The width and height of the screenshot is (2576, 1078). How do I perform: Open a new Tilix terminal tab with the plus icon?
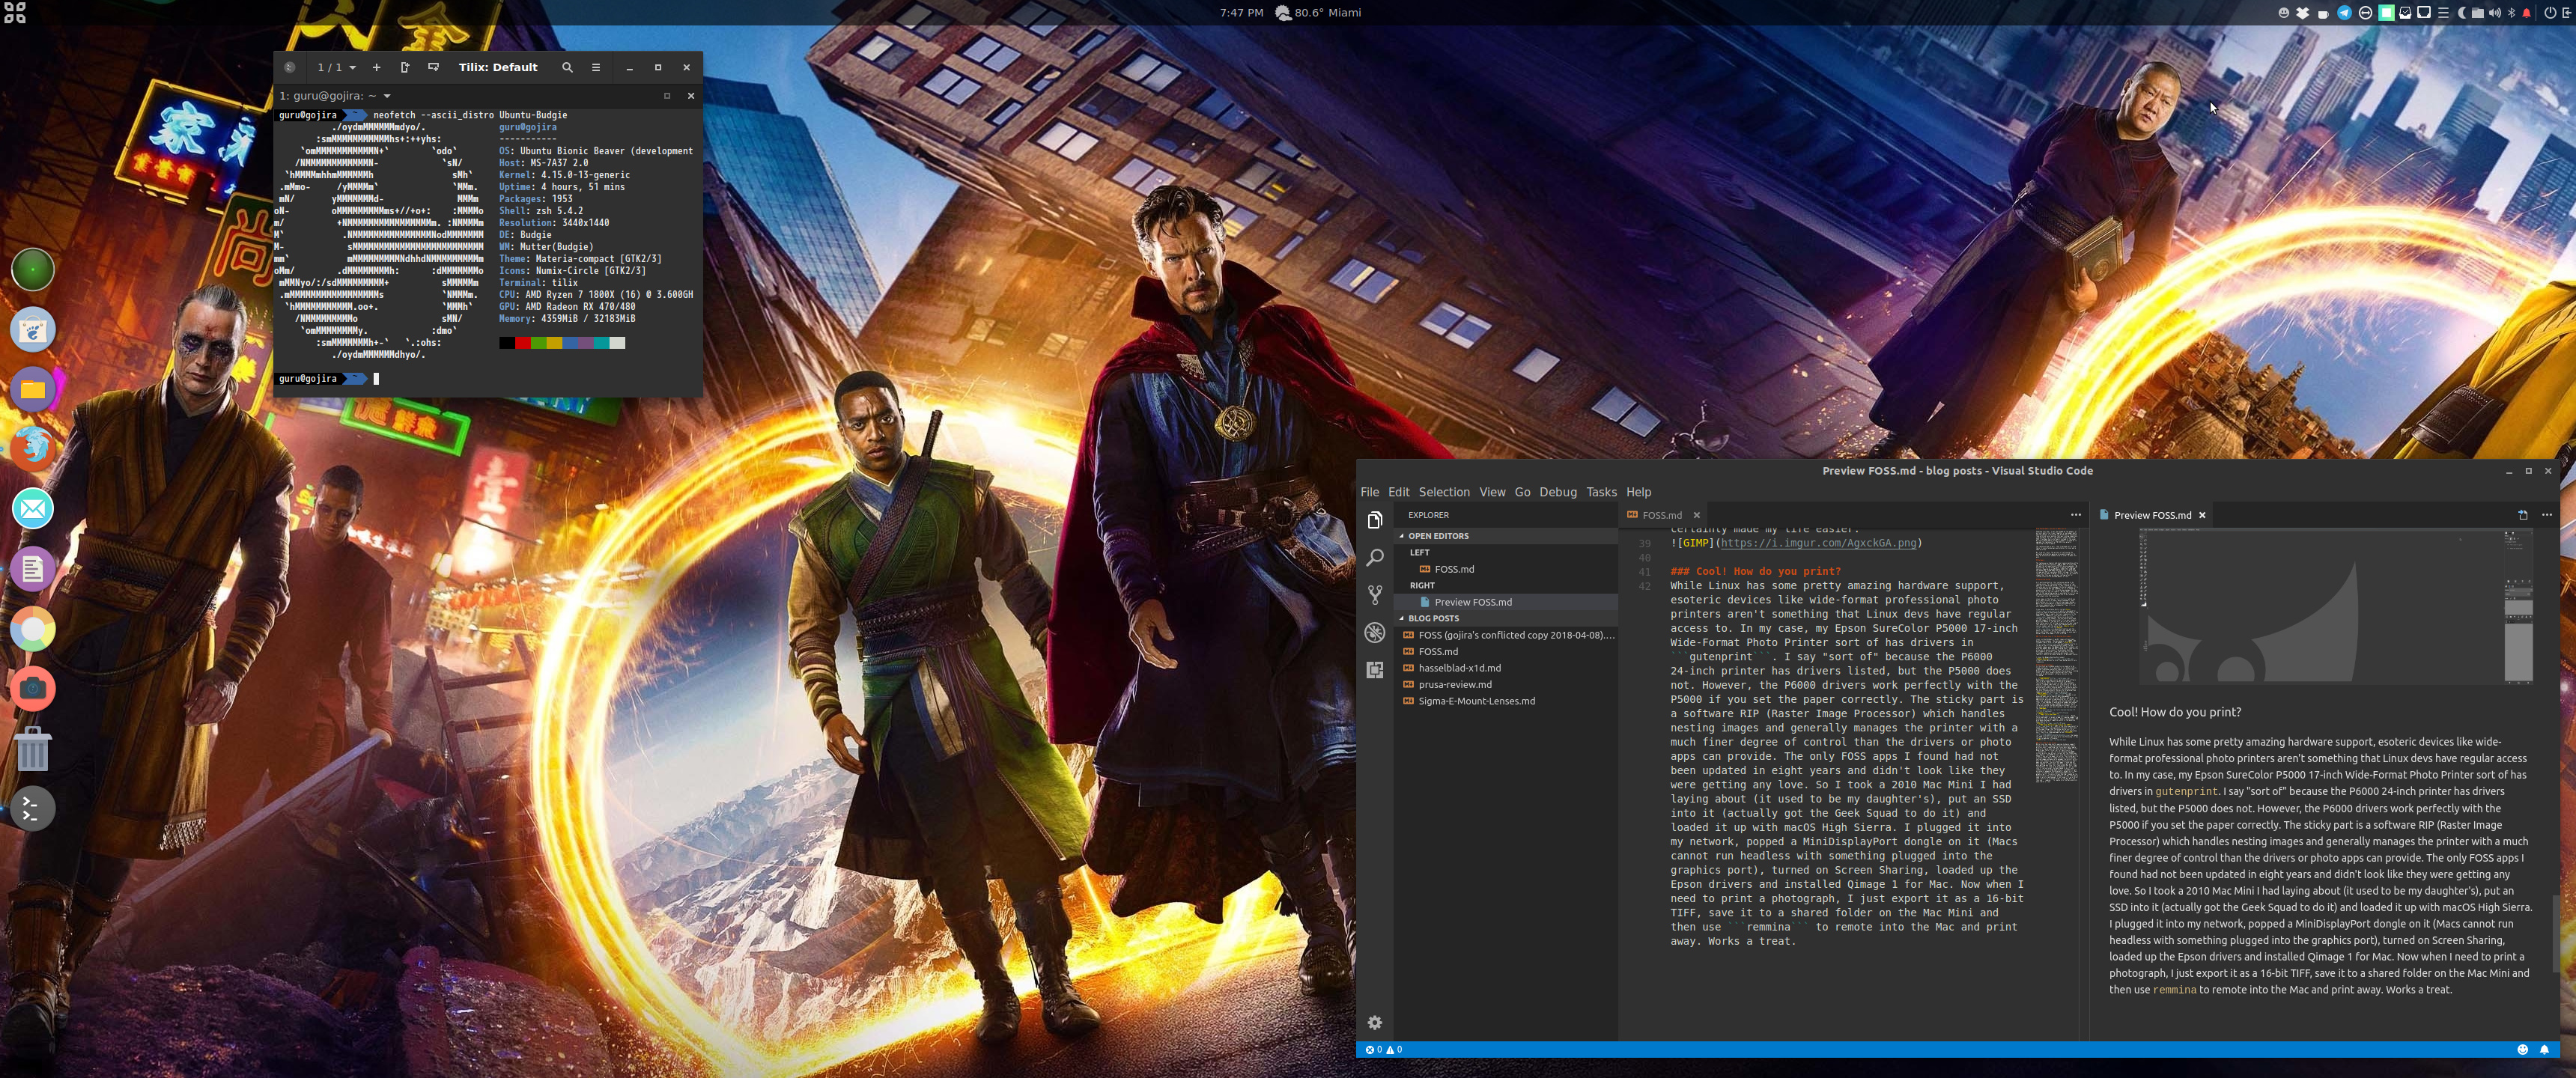tap(377, 67)
